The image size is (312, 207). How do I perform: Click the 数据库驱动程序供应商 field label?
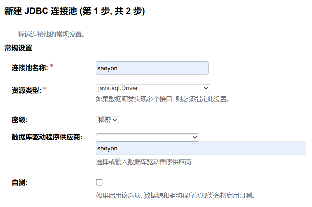coord(47,137)
